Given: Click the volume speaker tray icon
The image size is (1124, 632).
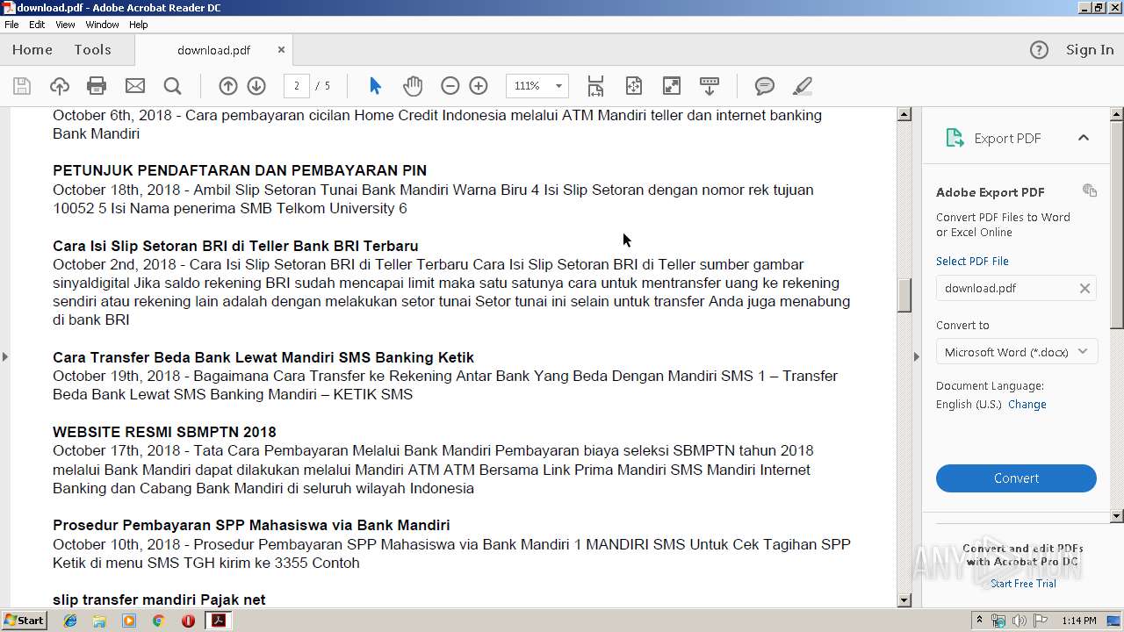Looking at the screenshot, I should [x=1019, y=621].
